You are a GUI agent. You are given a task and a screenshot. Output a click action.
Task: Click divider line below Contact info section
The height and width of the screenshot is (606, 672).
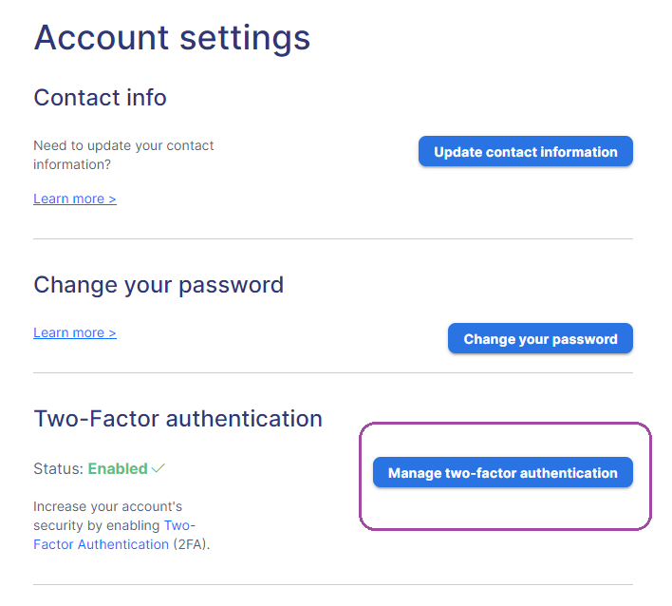(333, 238)
